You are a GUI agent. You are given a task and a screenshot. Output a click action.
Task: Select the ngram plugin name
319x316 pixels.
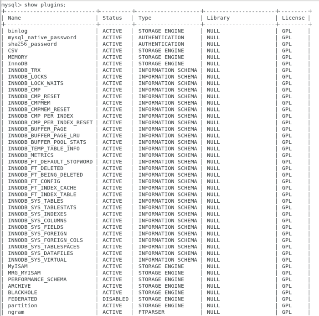[16, 312]
